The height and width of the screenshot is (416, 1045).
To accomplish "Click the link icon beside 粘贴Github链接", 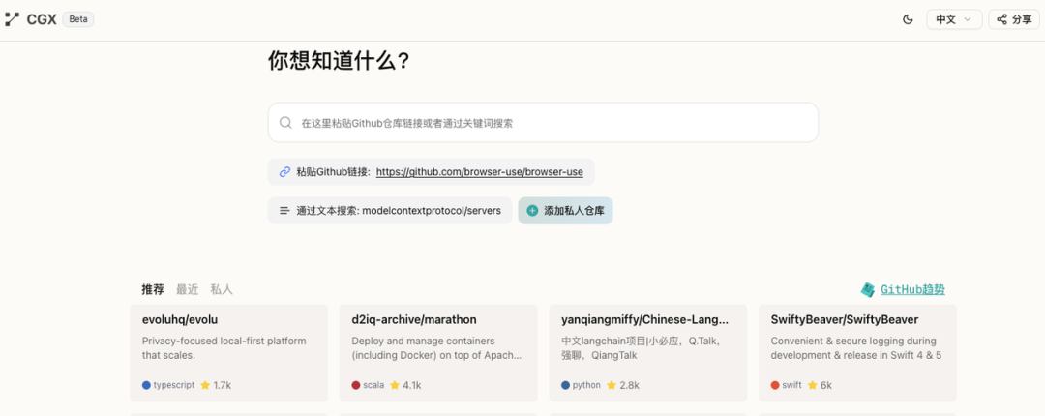I will tap(284, 172).
